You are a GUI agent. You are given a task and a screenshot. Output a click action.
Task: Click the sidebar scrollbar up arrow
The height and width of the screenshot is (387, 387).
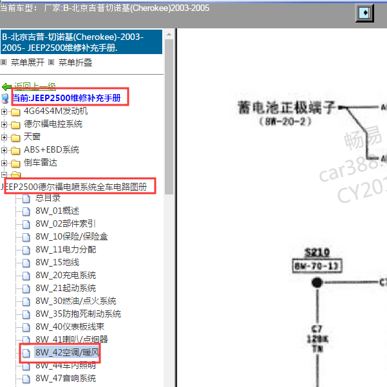(x=169, y=34)
